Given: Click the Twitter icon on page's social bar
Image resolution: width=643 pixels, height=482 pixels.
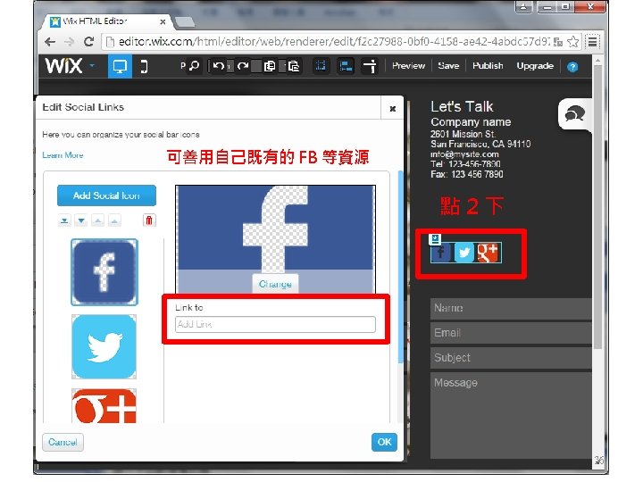Looking at the screenshot, I should point(464,253).
